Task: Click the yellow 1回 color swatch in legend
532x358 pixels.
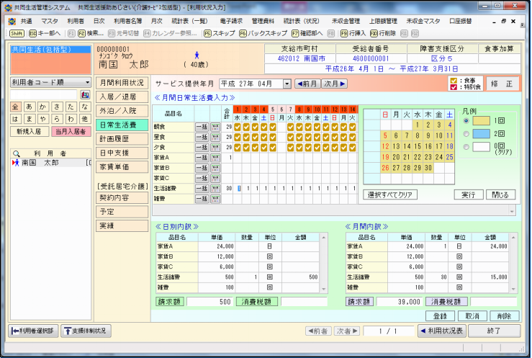Action: (x=482, y=121)
